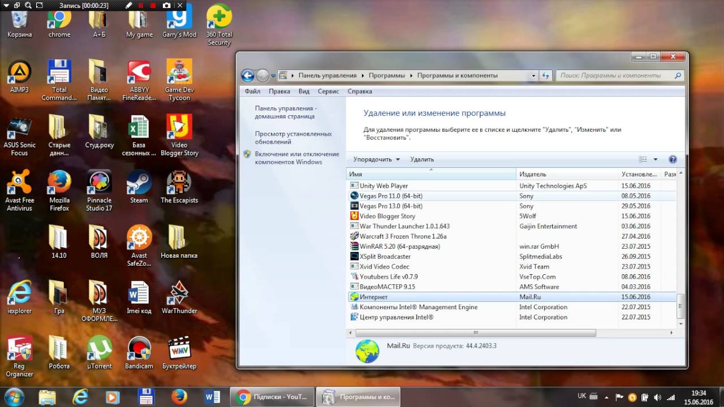
Task: Open the Сервис menu
Action: pos(329,91)
